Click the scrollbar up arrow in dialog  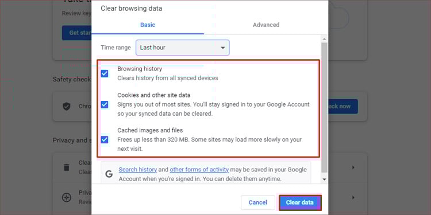(324, 38)
